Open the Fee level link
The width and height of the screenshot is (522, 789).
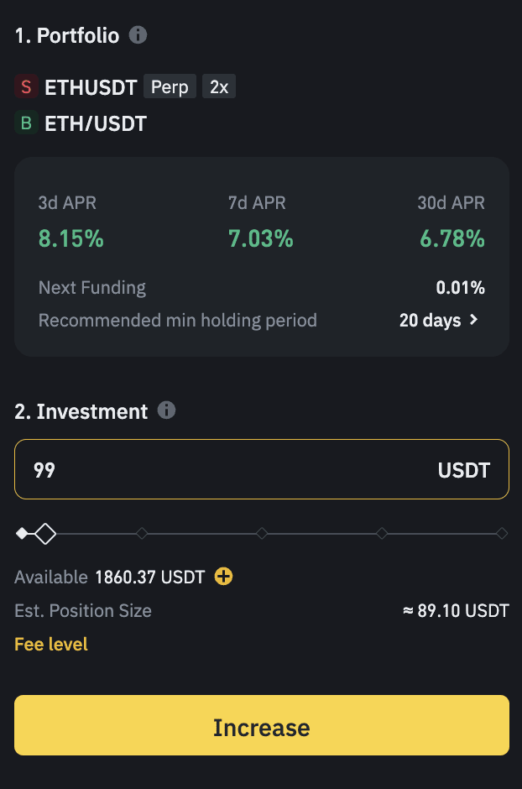51,644
